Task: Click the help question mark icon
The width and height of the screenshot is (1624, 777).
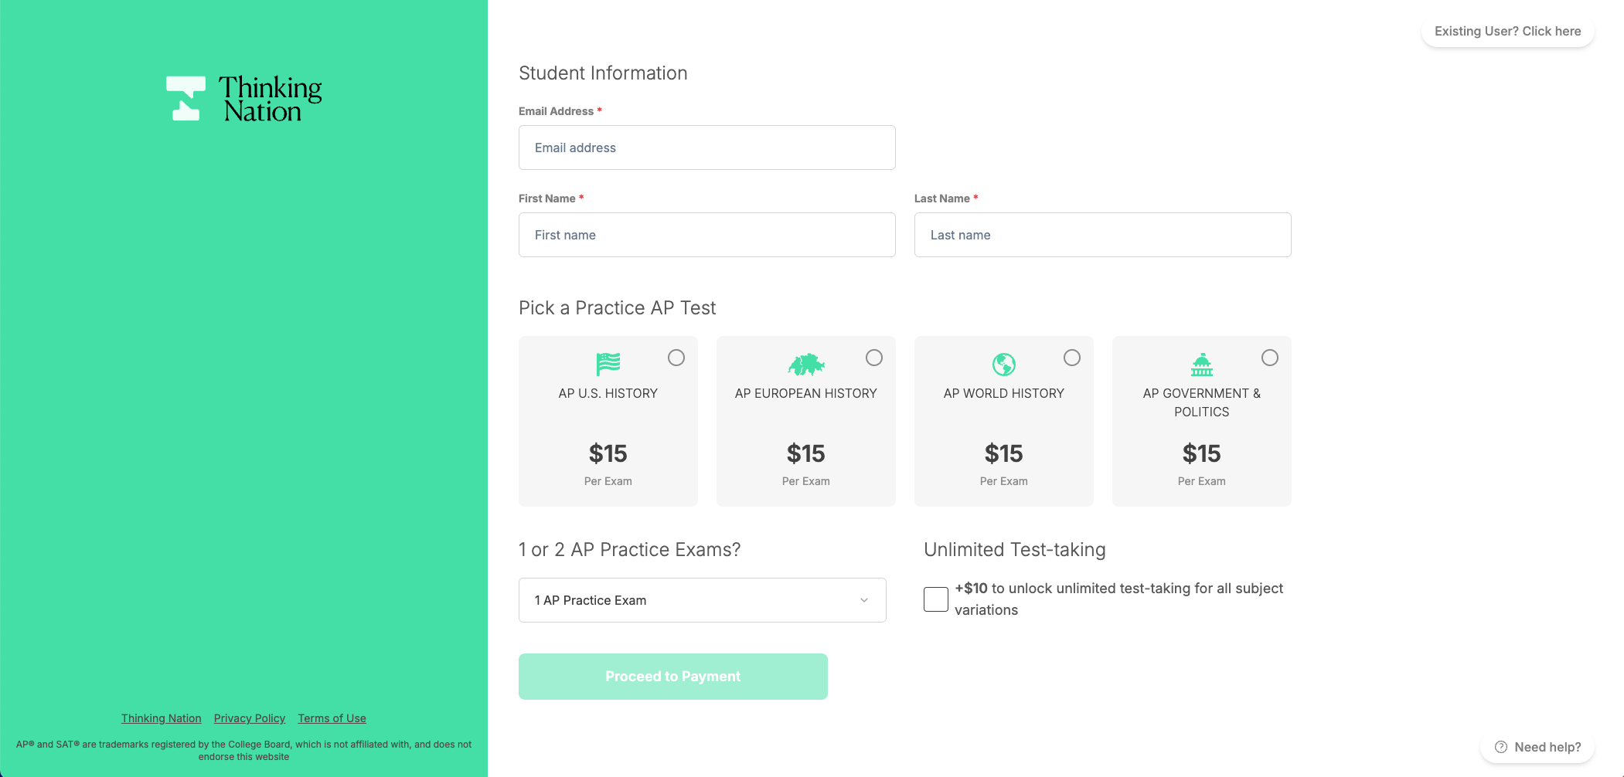Action: tap(1501, 747)
